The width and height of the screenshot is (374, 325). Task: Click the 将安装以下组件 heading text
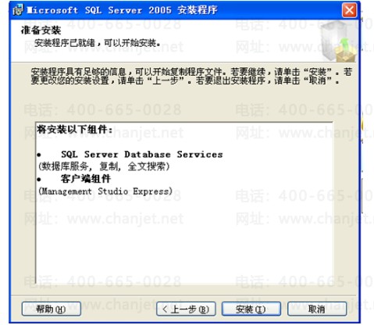(75, 129)
